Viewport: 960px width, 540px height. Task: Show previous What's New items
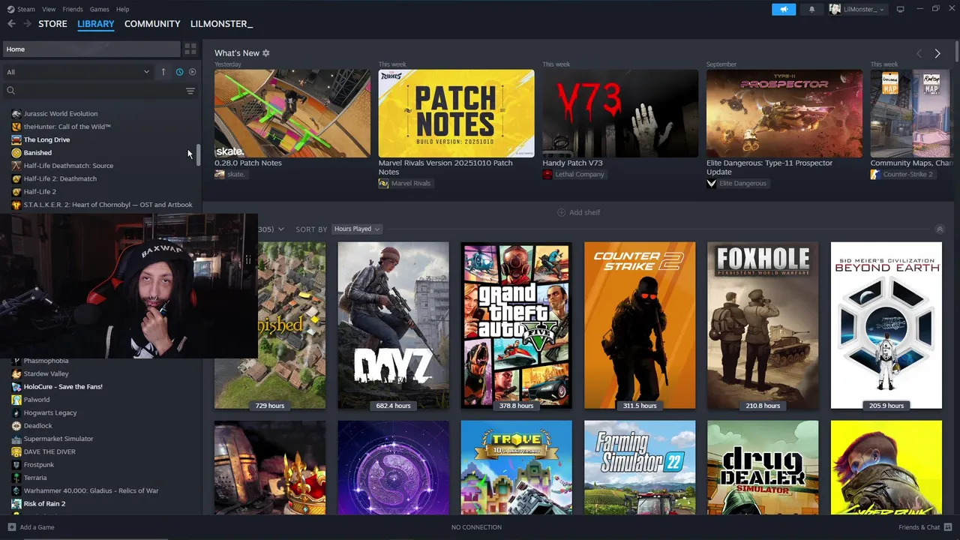pyautogui.click(x=919, y=53)
